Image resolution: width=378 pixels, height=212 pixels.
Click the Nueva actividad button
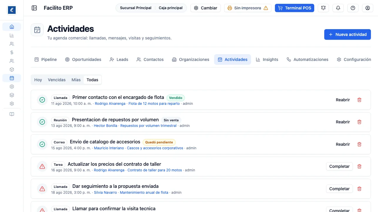[348, 34]
